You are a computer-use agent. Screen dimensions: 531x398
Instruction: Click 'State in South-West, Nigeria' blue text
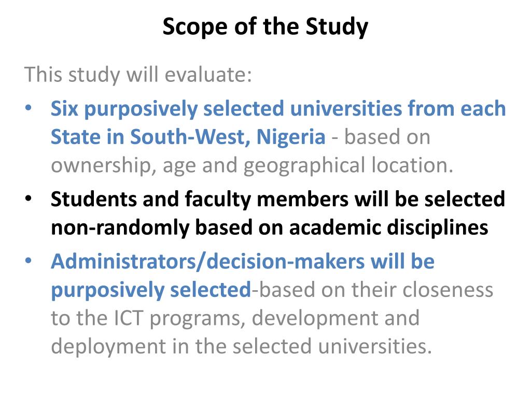click(188, 137)
